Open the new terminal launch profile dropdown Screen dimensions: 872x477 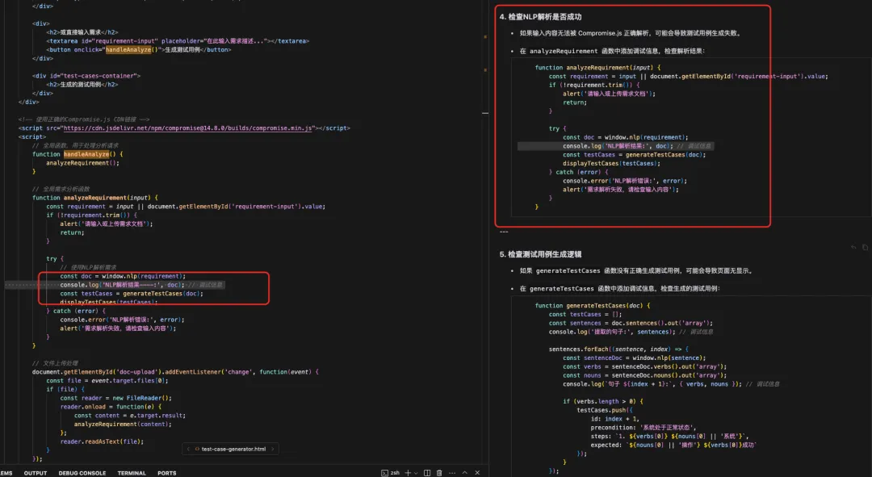coord(416,473)
